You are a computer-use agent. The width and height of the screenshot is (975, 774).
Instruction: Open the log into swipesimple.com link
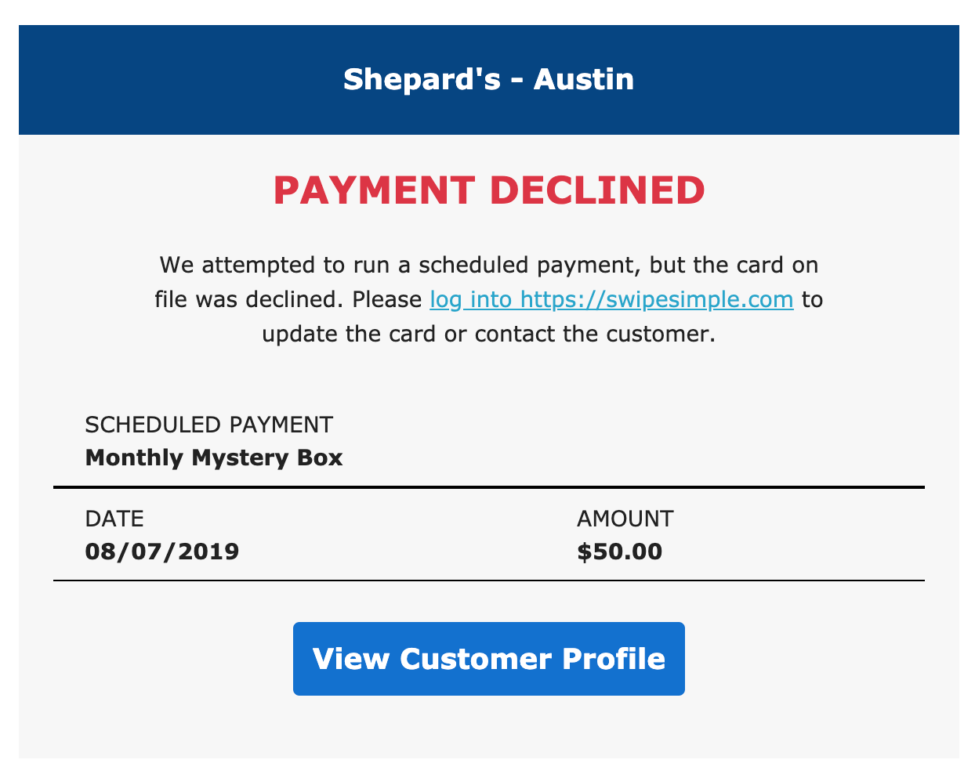(611, 300)
